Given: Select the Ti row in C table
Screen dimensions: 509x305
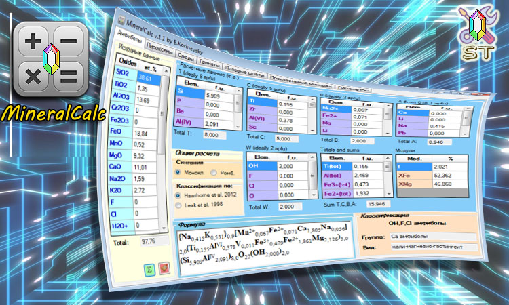Looking at the screenshot, I should pos(278,103).
